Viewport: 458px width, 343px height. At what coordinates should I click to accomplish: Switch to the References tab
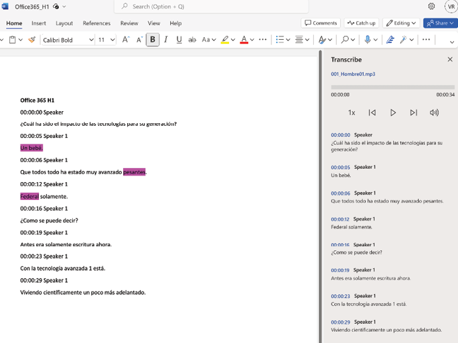(x=97, y=23)
